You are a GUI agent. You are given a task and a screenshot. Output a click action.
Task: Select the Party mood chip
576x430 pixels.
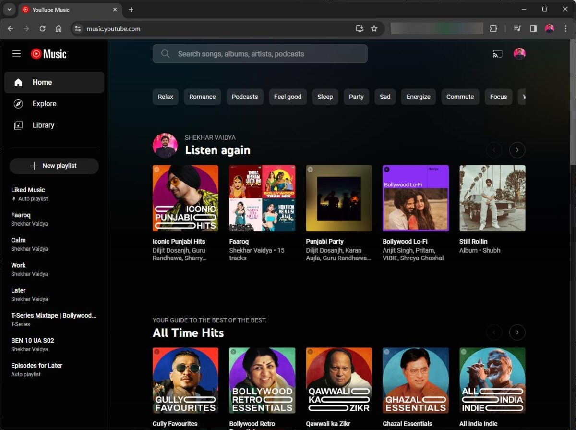(x=356, y=97)
